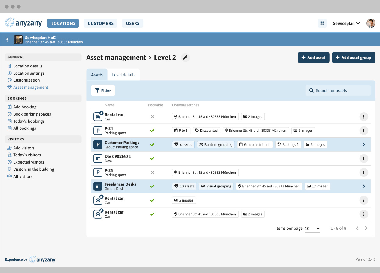
Task: Click the pencil edit icon beside Level 2
Action: 185,58
